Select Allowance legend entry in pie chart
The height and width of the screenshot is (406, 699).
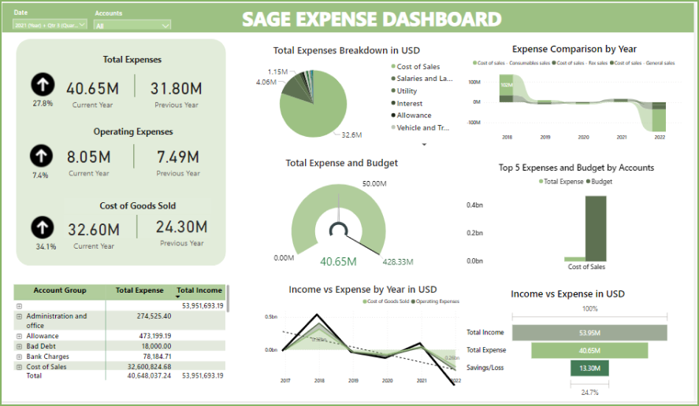click(x=411, y=116)
